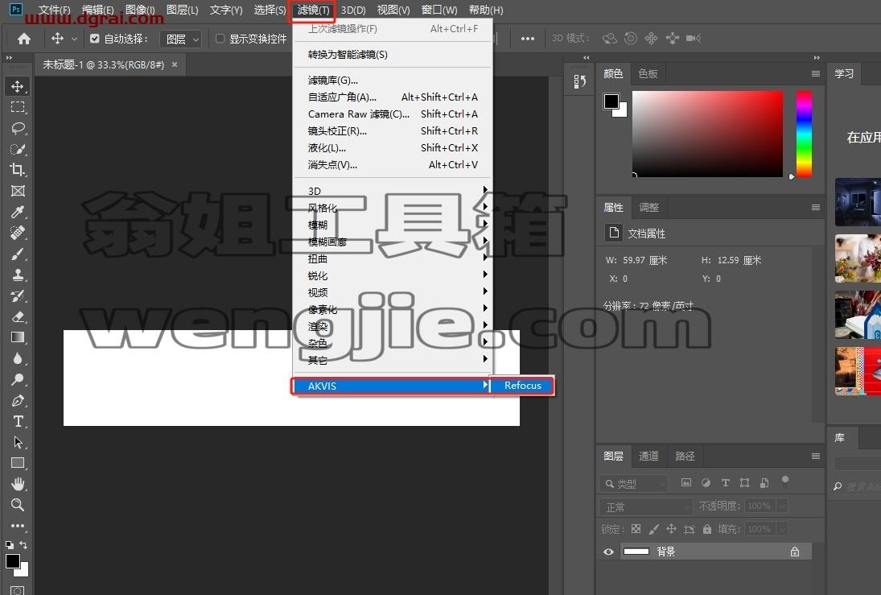Screen dimensions: 881x595
Task: Open the history panel icon in collapsed dock
Action: (580, 82)
